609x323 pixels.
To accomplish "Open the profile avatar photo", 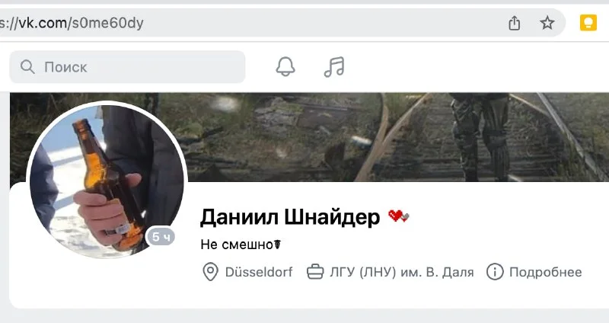I will 107,181.
